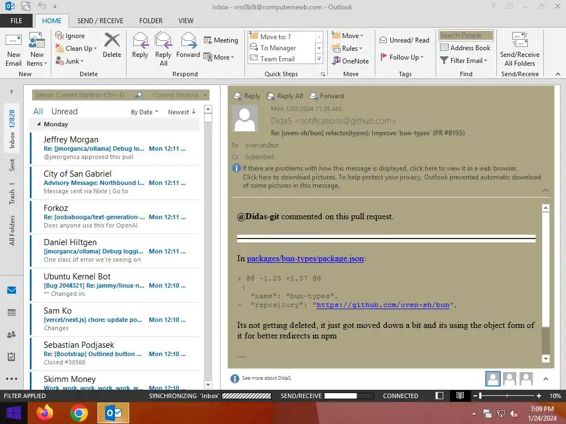The height and width of the screenshot is (424, 566).
Task: Switch to Calendar view icon
Action: [12, 312]
